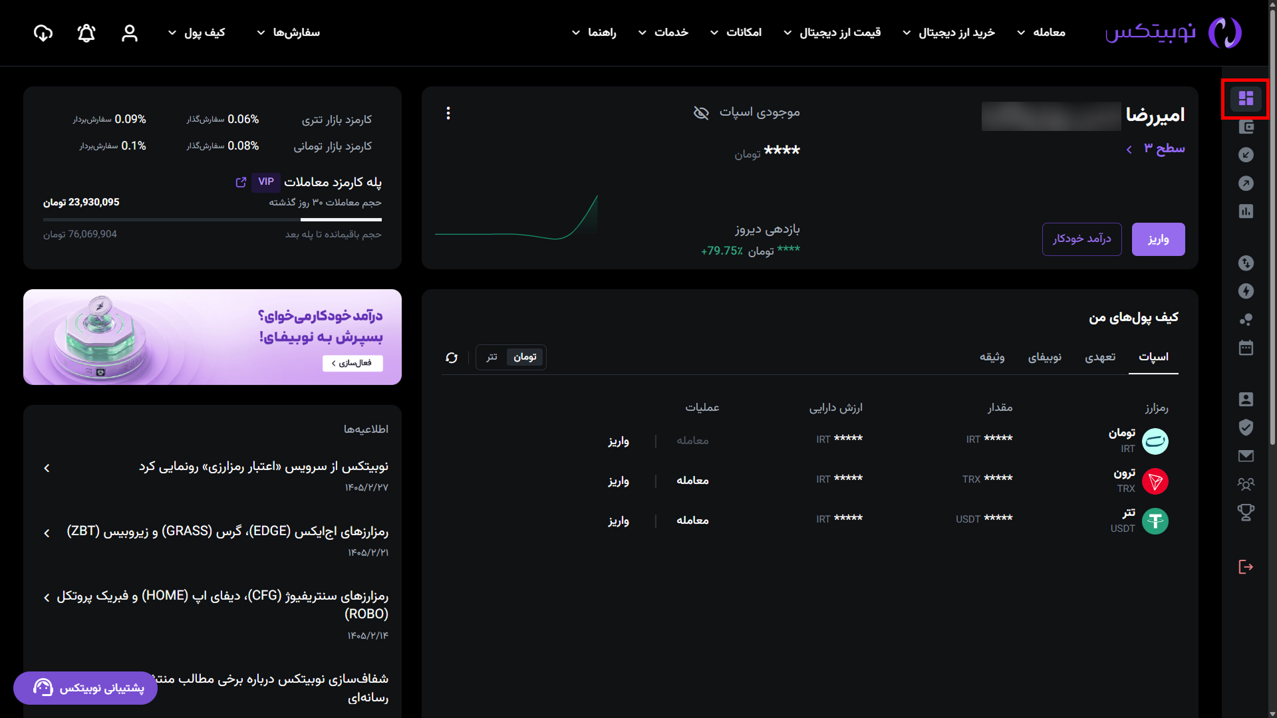Open the CFG, HOME and ROBO announcement
The image size is (1277, 718).
[x=217, y=614]
